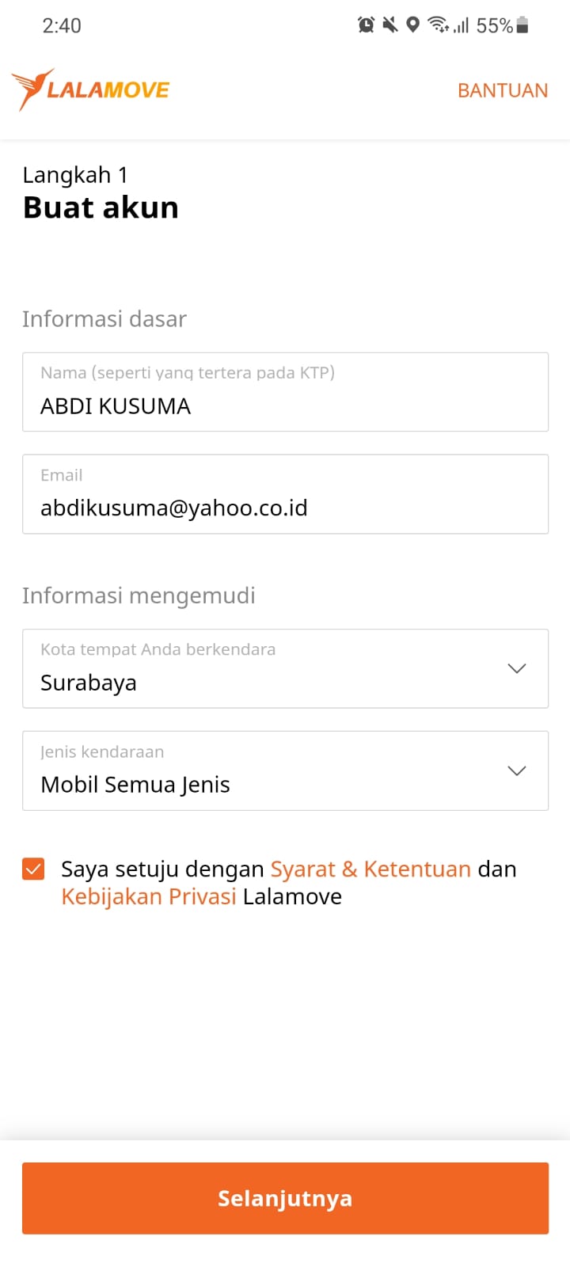Focus the Email input field

click(285, 494)
